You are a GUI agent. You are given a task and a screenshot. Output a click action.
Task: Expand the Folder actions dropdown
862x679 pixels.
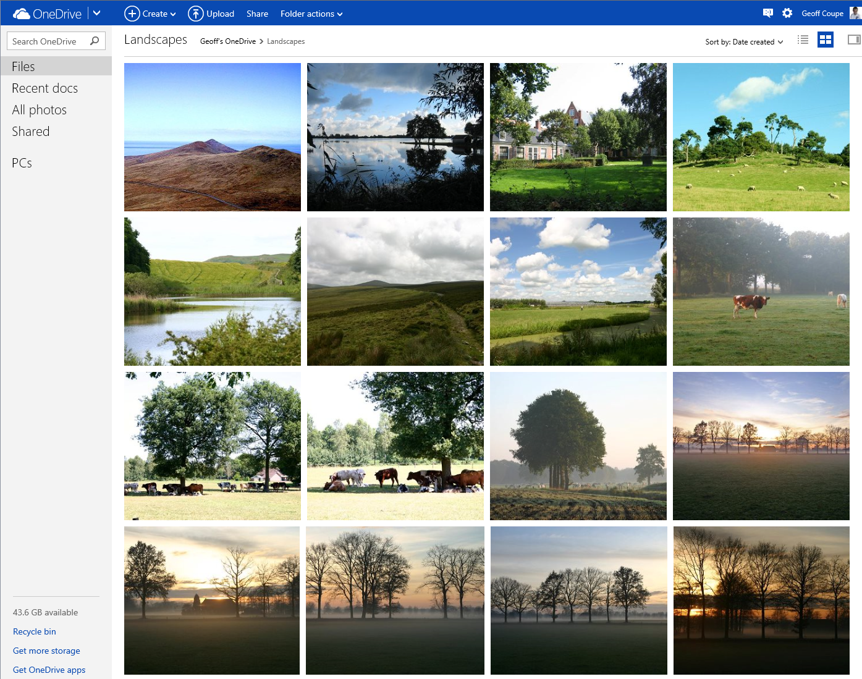click(311, 14)
